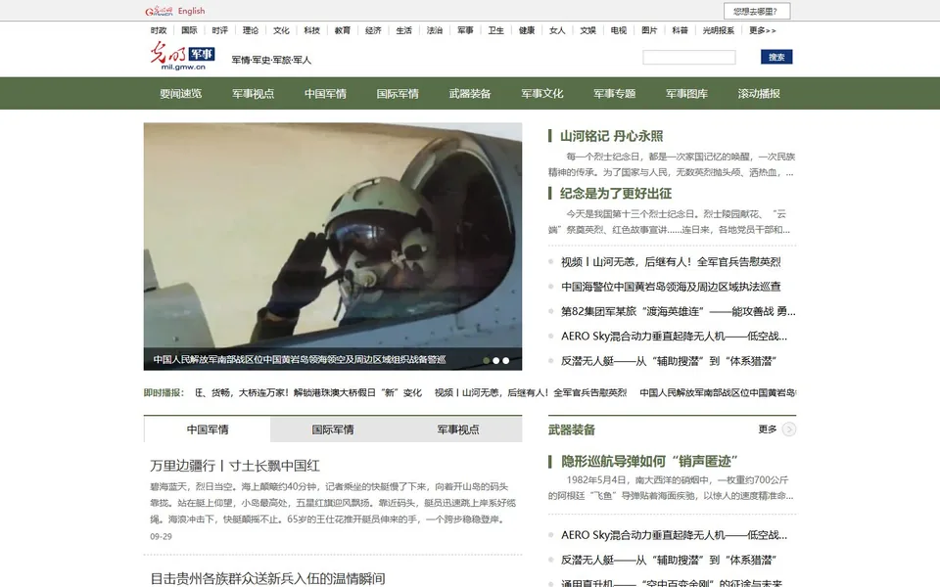The image size is (940, 587).
Task: Open the 光明军事 mil.gmw.cn logo
Action: [x=182, y=56]
